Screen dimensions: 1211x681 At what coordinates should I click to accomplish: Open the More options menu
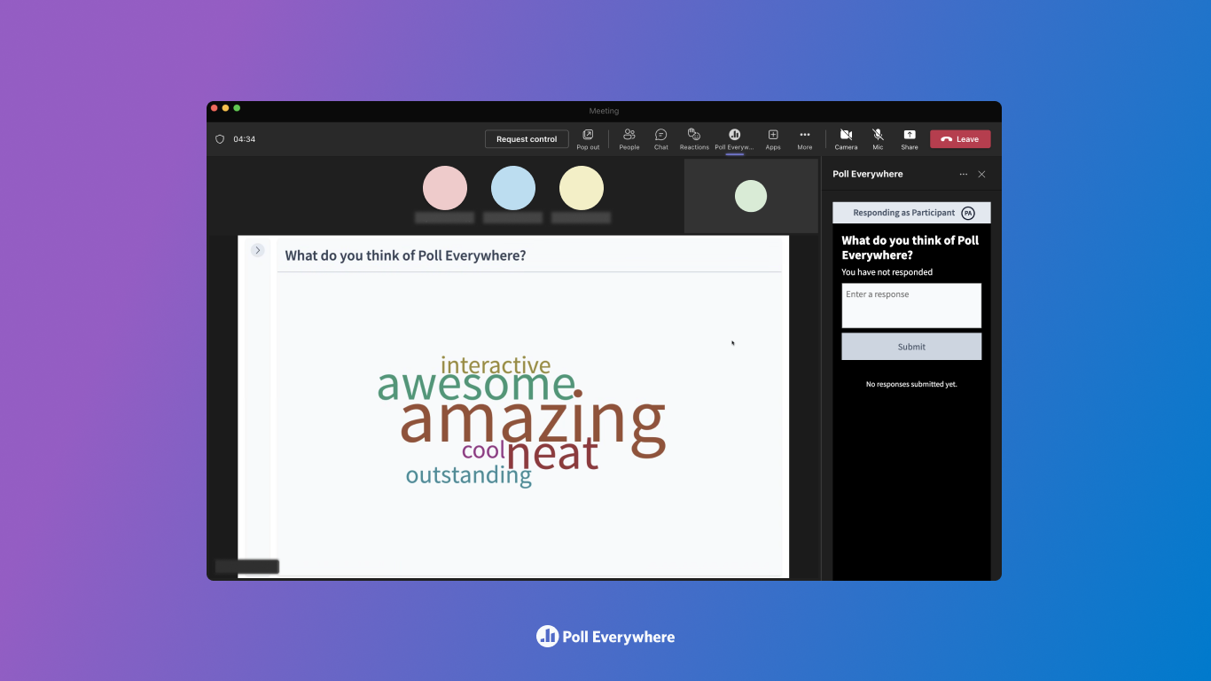804,138
